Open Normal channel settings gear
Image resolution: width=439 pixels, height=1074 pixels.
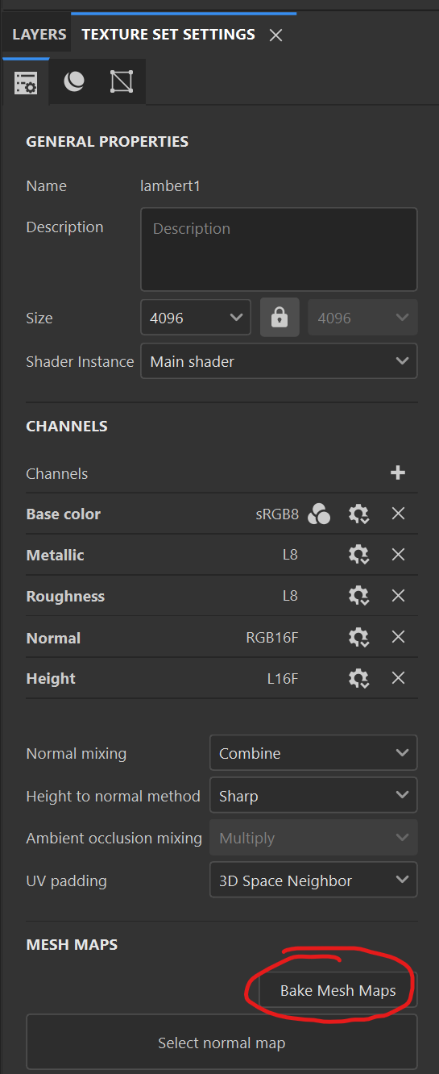click(358, 637)
